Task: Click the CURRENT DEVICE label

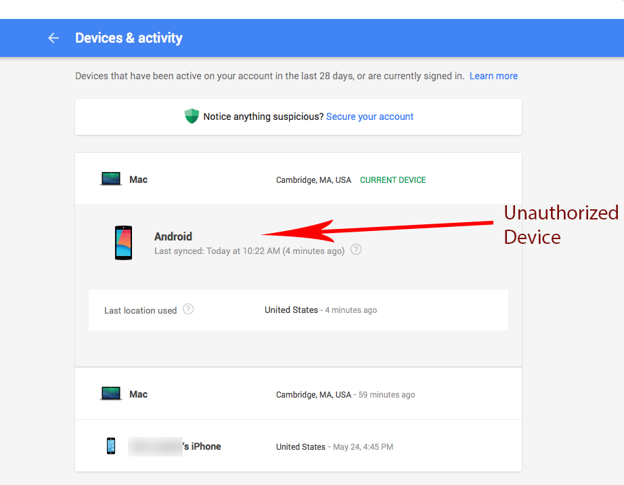Action: pos(393,180)
